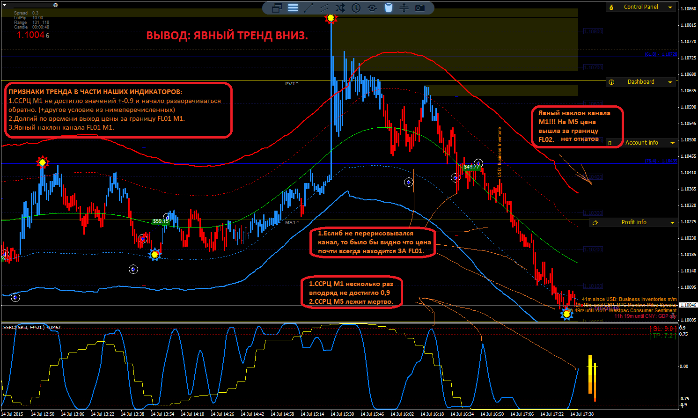Expand the Account info dropdown arrow
The height and width of the screenshot is (418, 698).
[673, 143]
